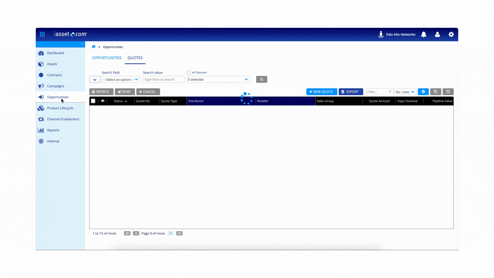This screenshot has height=278, width=494.
Task: Sort by the Distributor column
Action: [196, 101]
